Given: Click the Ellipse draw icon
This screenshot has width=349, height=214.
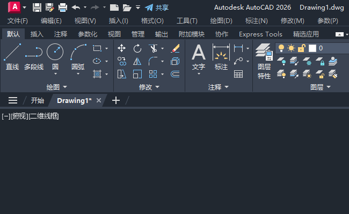Looking at the screenshot, I should (x=97, y=61).
